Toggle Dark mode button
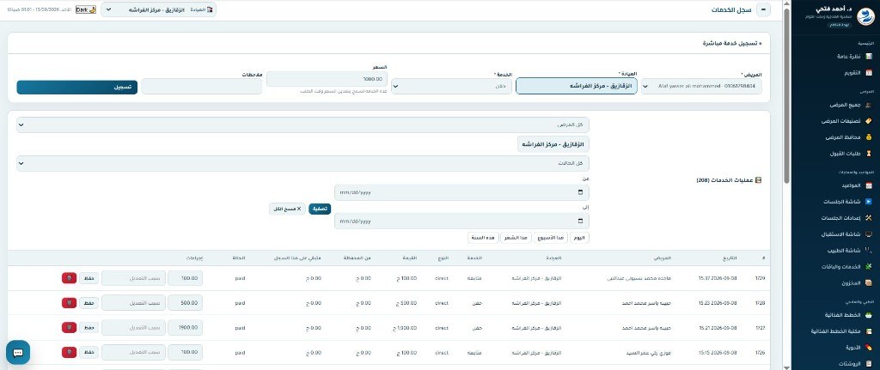Viewport: 880px width, 370px height. pyautogui.click(x=86, y=9)
